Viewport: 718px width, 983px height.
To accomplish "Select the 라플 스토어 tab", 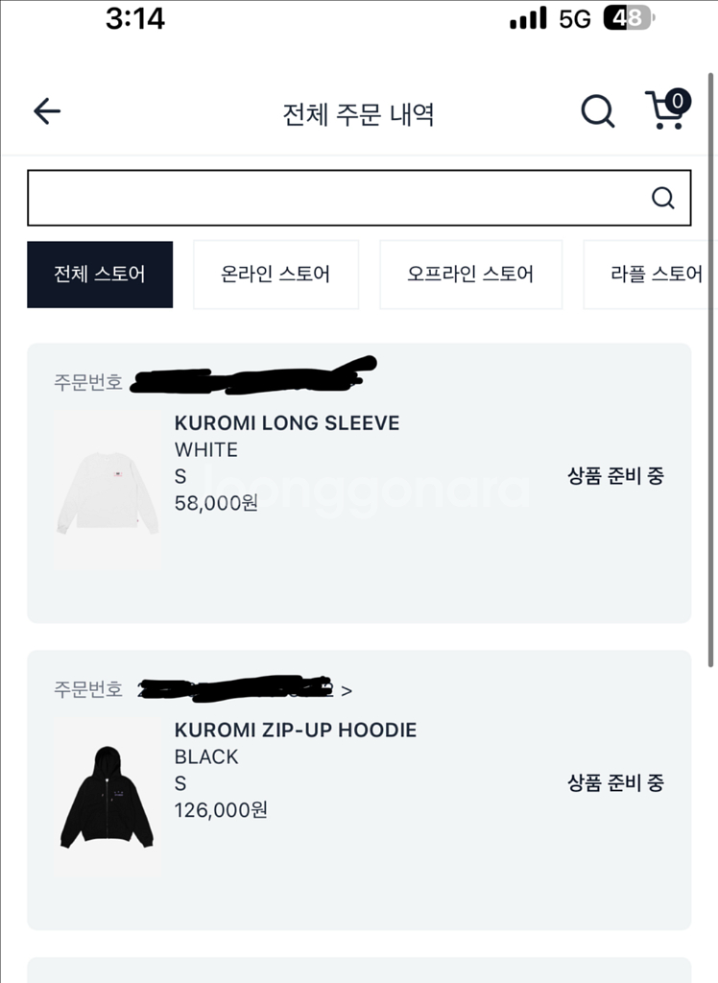I will (650, 275).
